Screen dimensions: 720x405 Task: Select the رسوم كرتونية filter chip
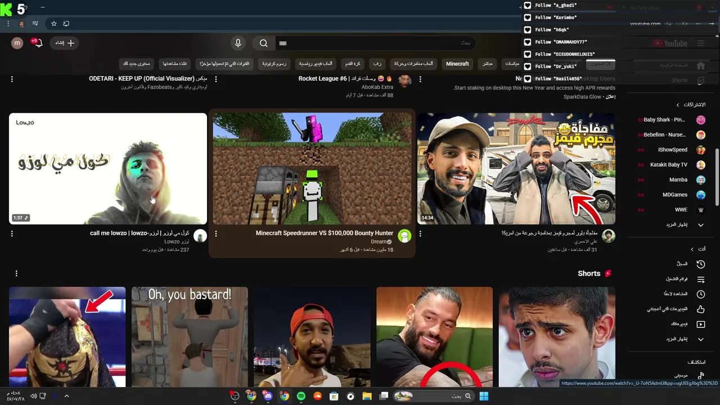[x=274, y=64]
